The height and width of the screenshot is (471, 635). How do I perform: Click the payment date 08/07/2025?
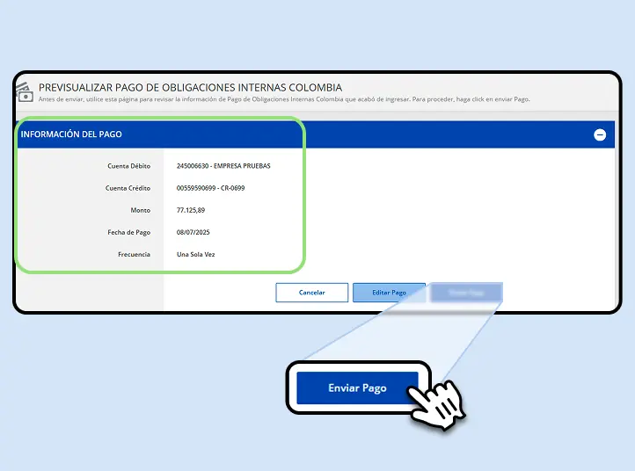pyautogui.click(x=193, y=232)
